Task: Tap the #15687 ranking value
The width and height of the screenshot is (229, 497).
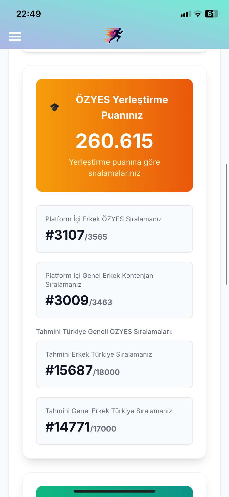Action: tap(69, 371)
